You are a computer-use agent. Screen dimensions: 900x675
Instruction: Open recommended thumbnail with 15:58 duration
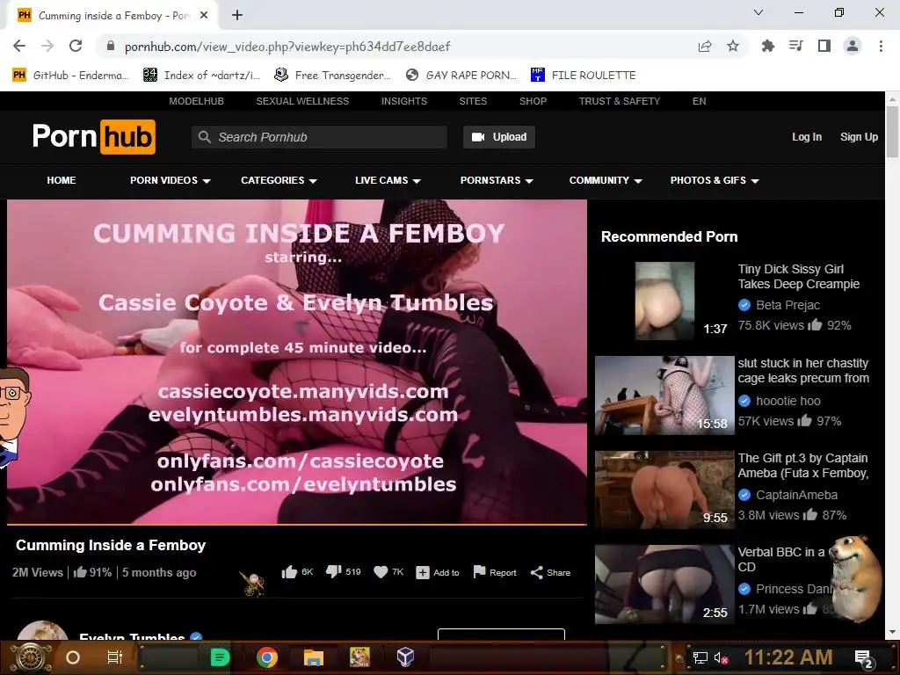point(664,396)
